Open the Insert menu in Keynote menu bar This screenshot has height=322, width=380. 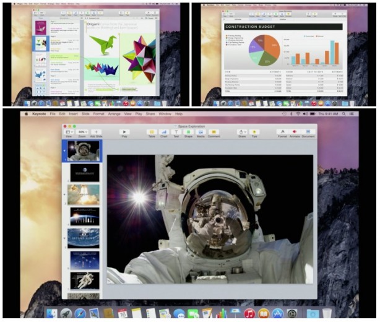(x=73, y=114)
